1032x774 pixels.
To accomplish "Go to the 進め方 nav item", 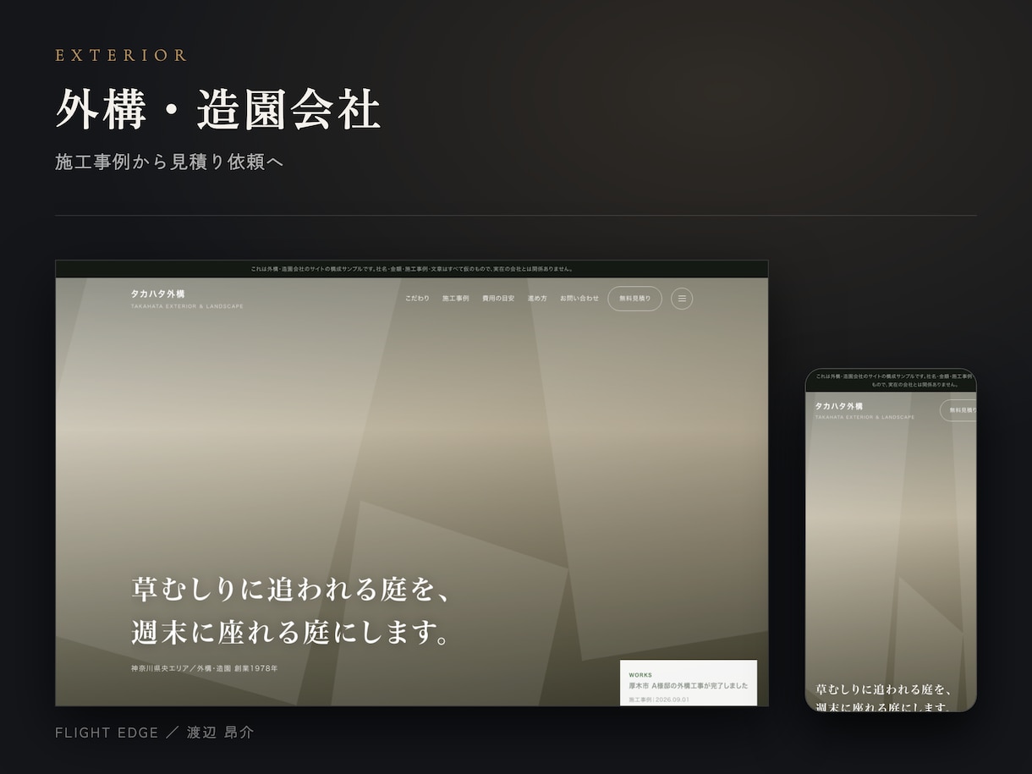I will tap(537, 299).
